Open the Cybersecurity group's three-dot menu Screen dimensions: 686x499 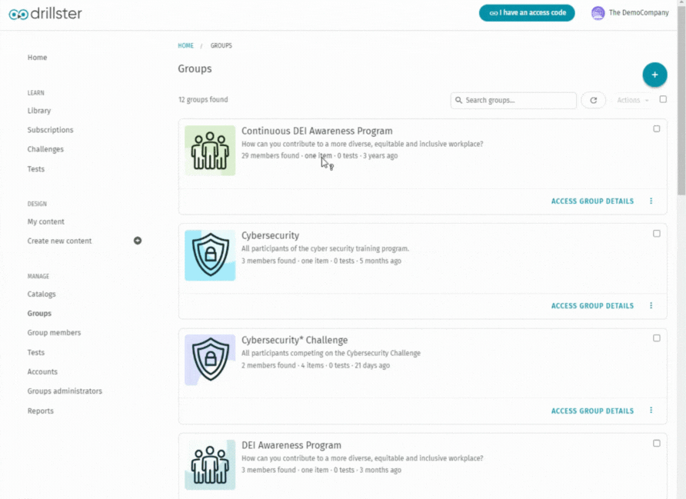(x=651, y=305)
